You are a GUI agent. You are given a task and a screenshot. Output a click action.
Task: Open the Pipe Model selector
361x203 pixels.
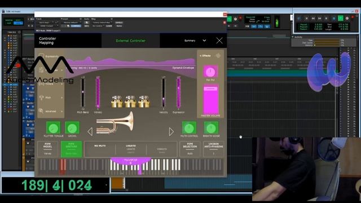point(47,149)
